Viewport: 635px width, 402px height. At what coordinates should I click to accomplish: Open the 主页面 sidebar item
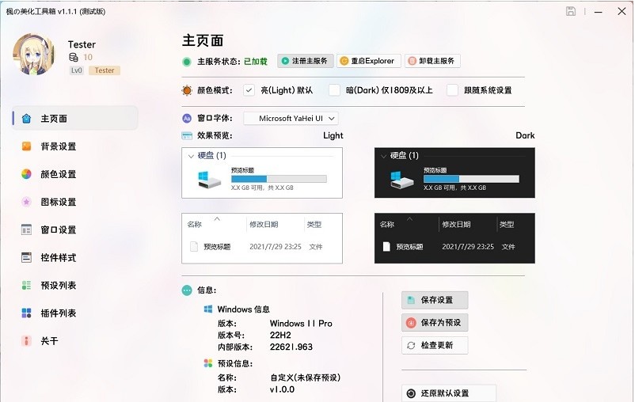point(75,118)
